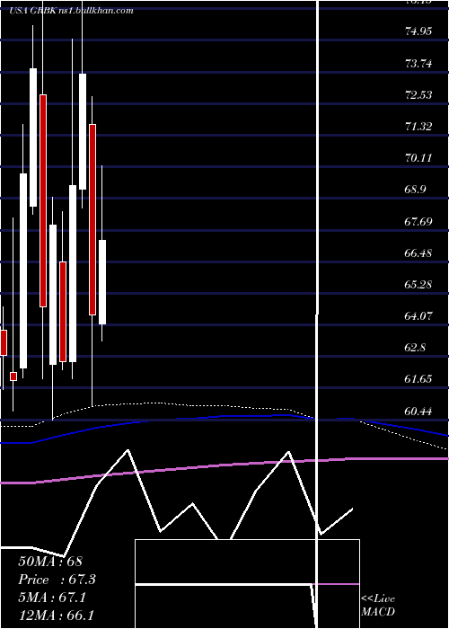Click the 67.69 price axis label
This screenshot has height=629, width=449.
(x=418, y=221)
